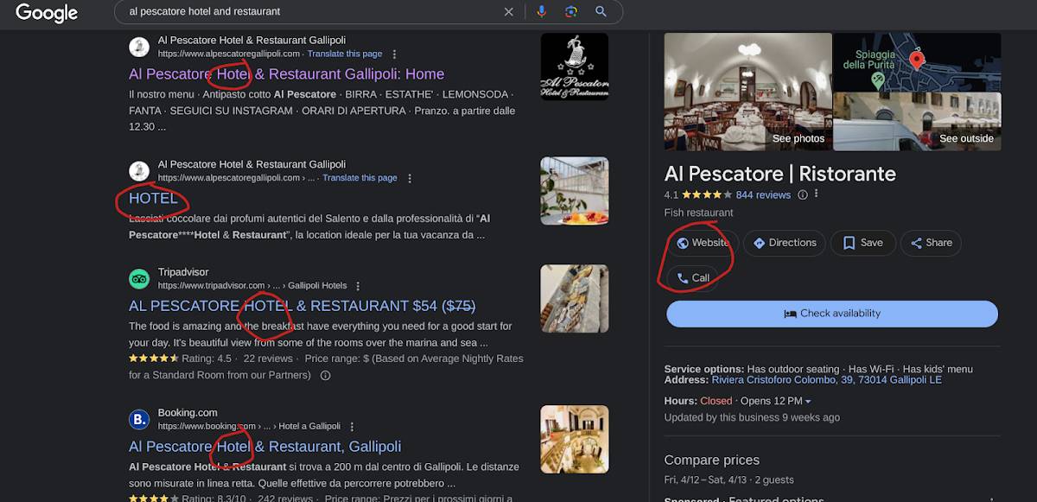Open the map with Spiaggia della Purità

(x=917, y=61)
